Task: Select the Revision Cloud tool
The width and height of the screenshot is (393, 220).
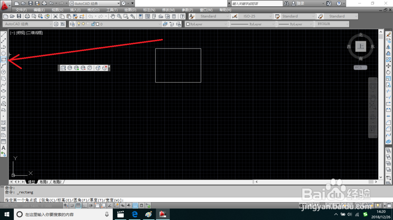Action: pyautogui.click(x=4, y=78)
